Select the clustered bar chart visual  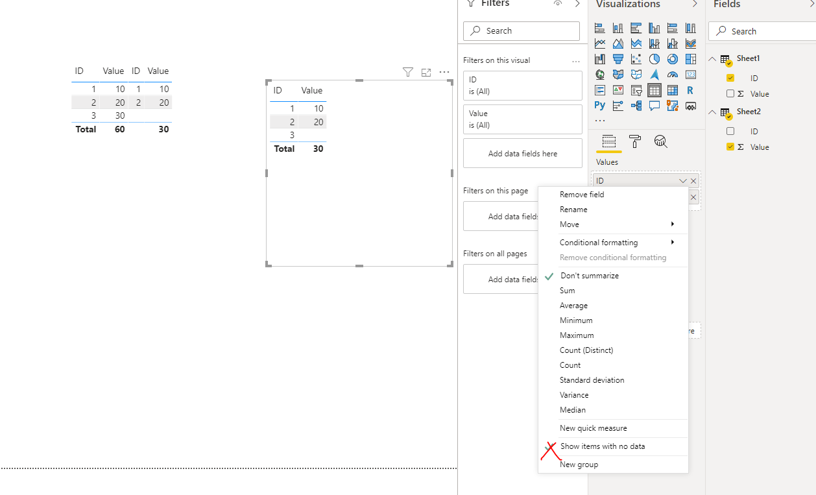point(636,28)
